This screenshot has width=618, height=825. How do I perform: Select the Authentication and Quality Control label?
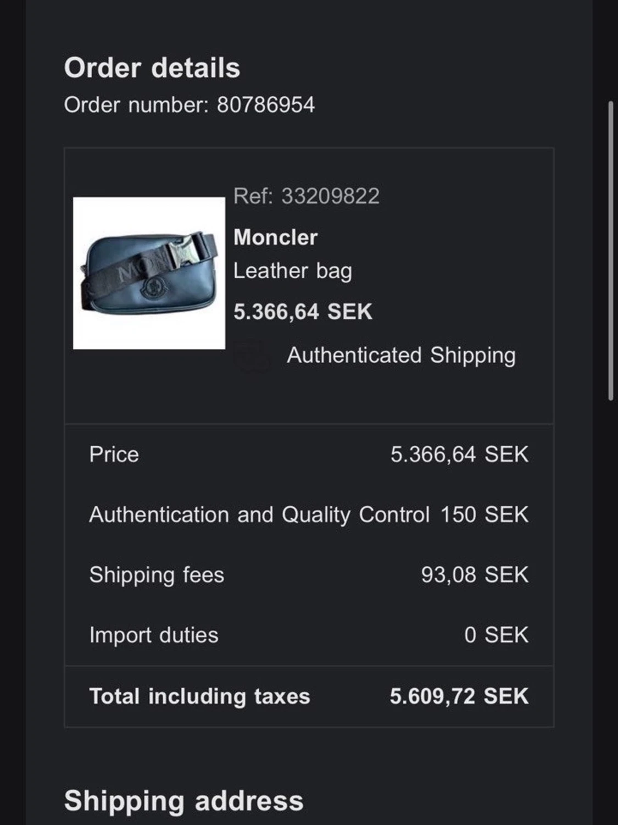259,515
